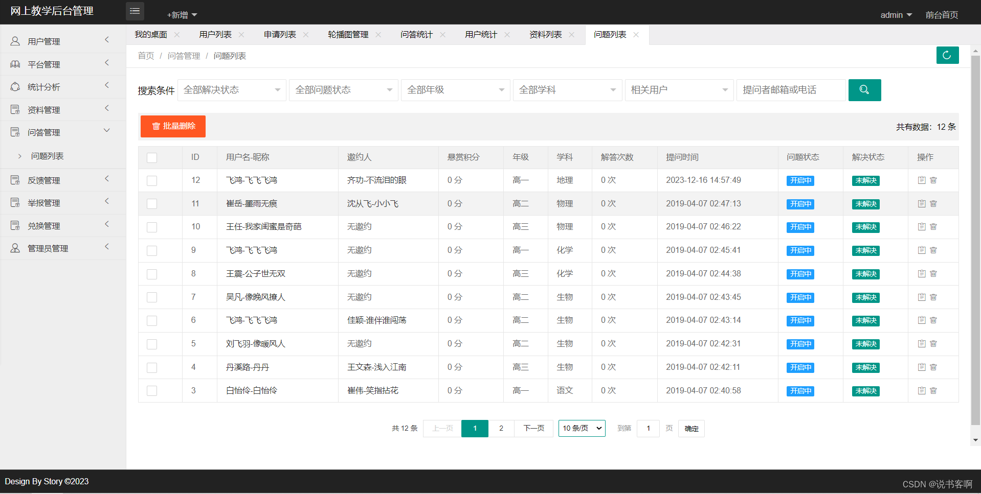Check the checkbox for row ID 8
The height and width of the screenshot is (494, 981).
point(152,274)
